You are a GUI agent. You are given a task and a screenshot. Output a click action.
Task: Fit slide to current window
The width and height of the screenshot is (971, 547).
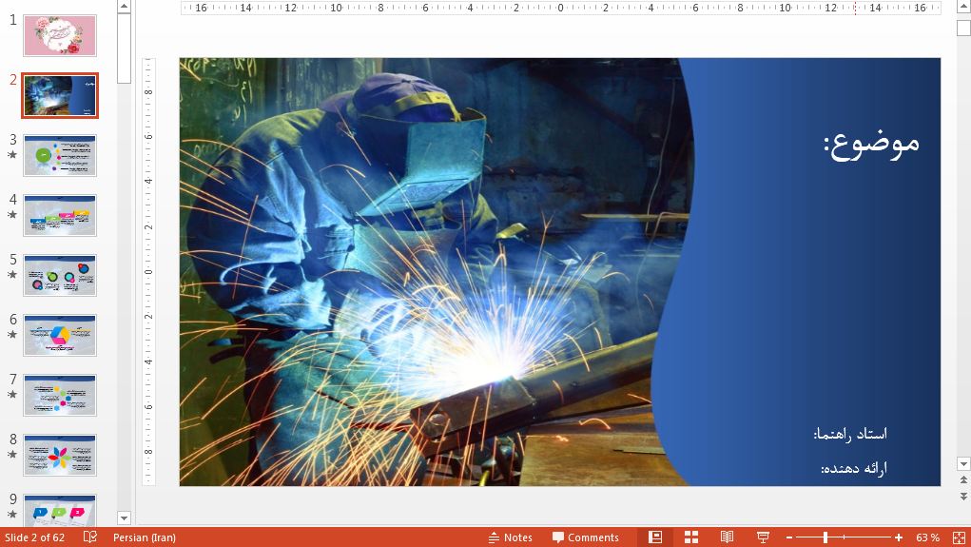pyautogui.click(x=959, y=537)
